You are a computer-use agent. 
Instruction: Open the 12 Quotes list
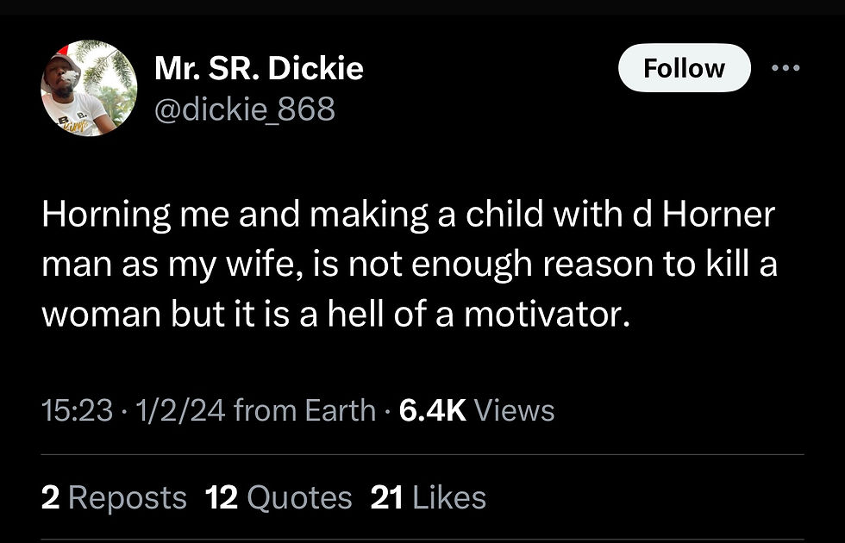279,497
